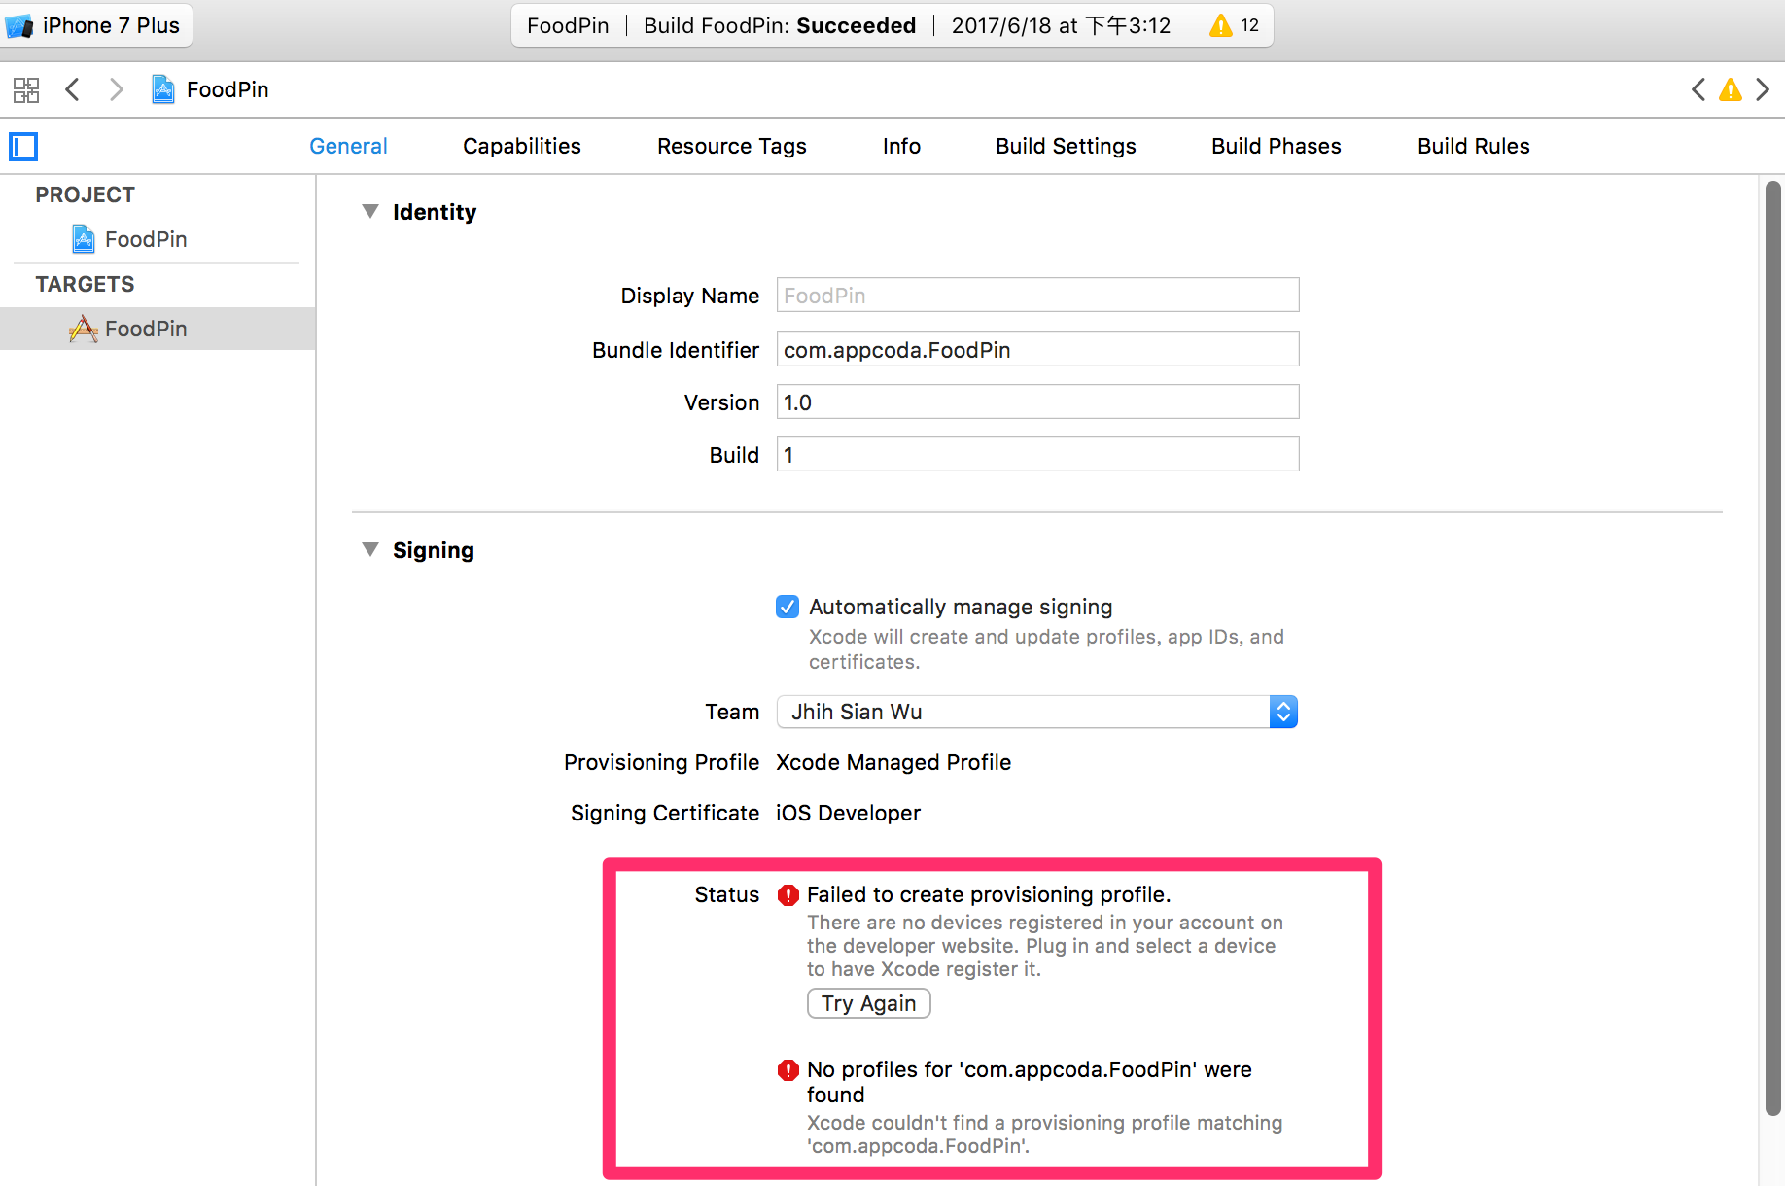
Task: Open the Resource Tags tab
Action: 732,146
